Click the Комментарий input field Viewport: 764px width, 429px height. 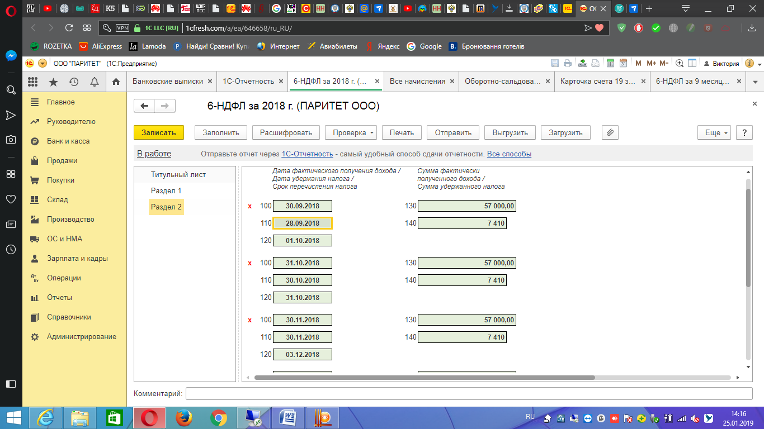[469, 394]
